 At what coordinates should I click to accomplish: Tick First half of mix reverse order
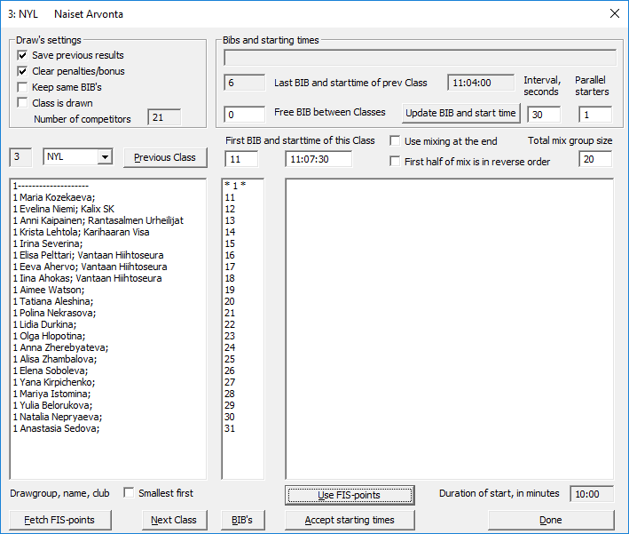[x=396, y=162]
